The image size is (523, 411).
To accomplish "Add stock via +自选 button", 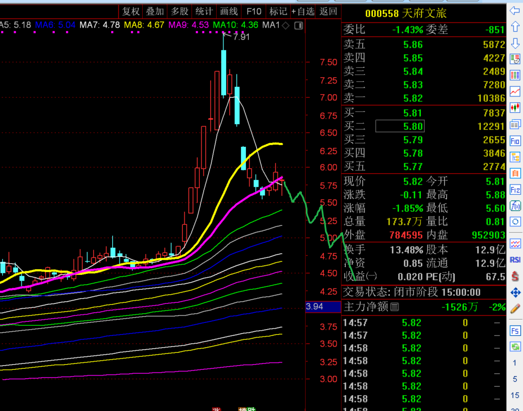I will coord(303,12).
